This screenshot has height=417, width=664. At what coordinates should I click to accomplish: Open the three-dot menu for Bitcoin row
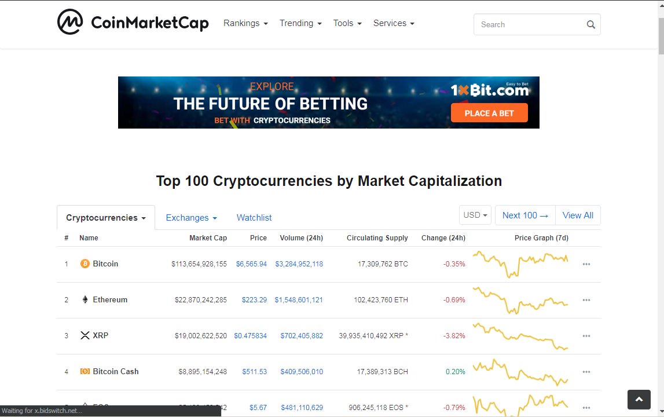[x=586, y=264]
